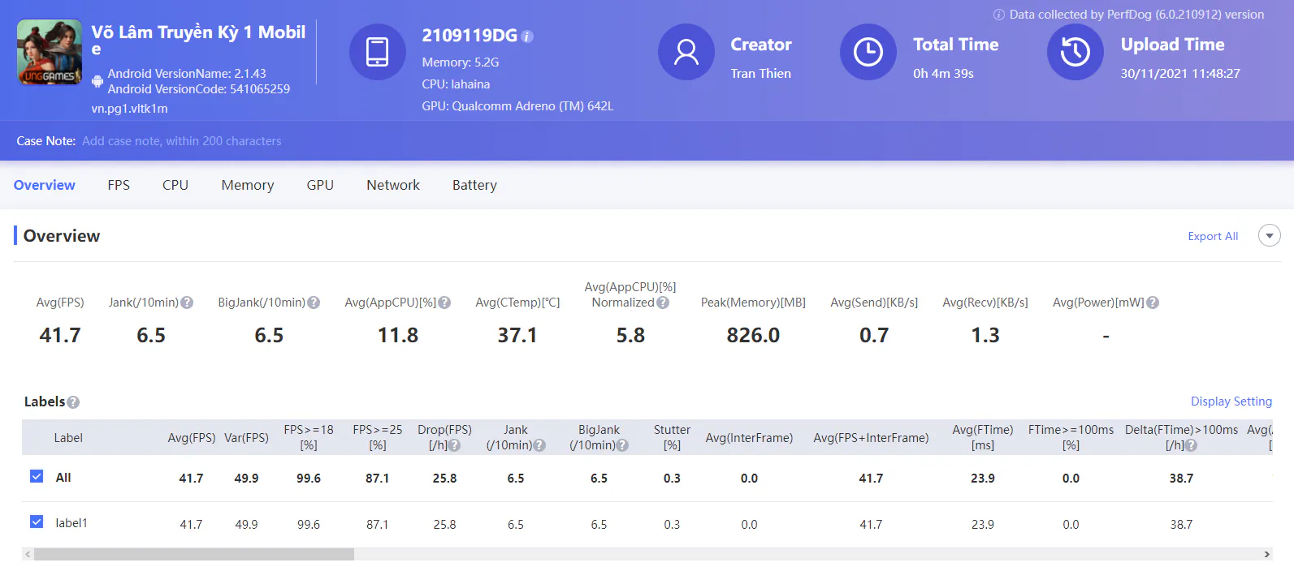Click the Avg(FTime) [ms] column header
The height and width of the screenshot is (571, 1294).
(983, 437)
